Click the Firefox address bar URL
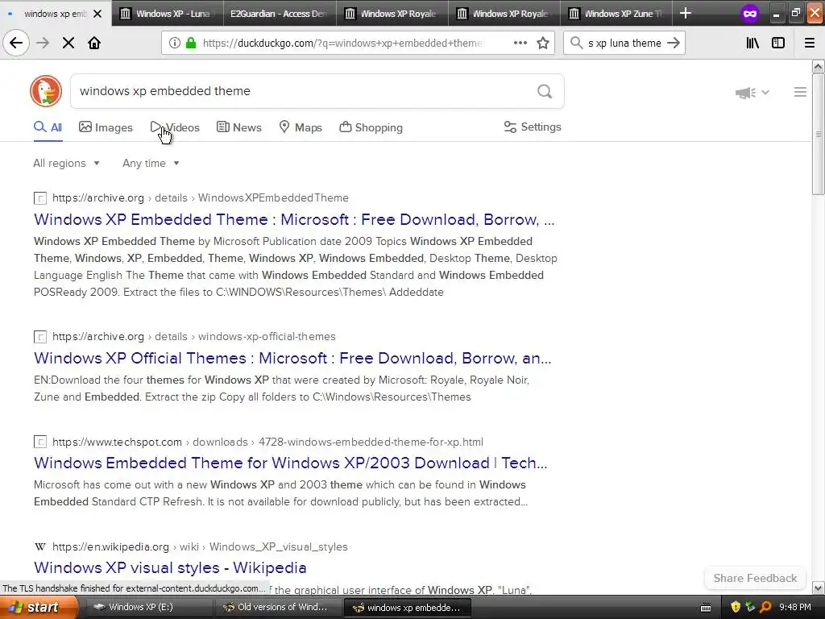 point(342,44)
